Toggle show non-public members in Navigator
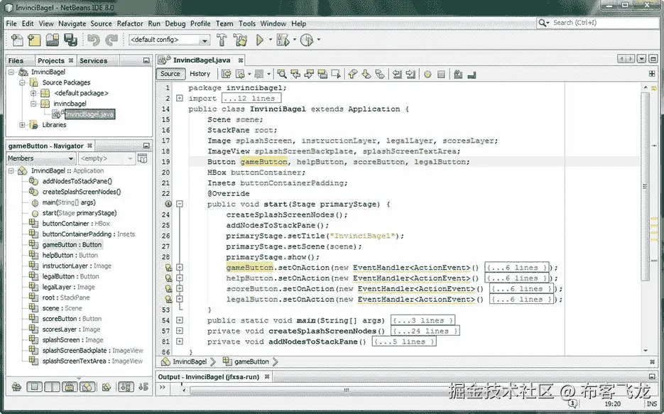 pyautogui.click(x=70, y=386)
